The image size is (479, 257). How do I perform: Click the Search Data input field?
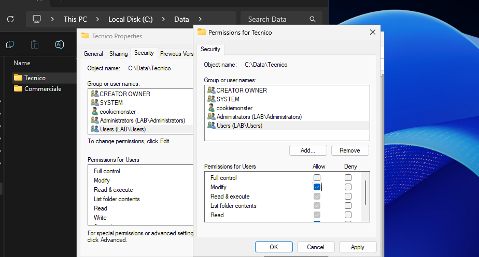click(275, 19)
